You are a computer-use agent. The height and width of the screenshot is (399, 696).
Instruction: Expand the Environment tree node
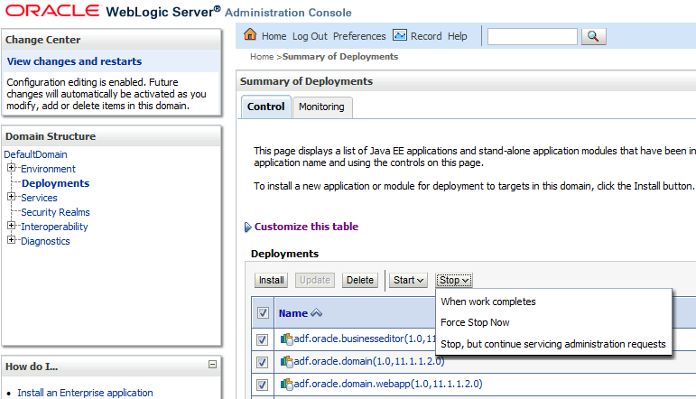click(12, 168)
